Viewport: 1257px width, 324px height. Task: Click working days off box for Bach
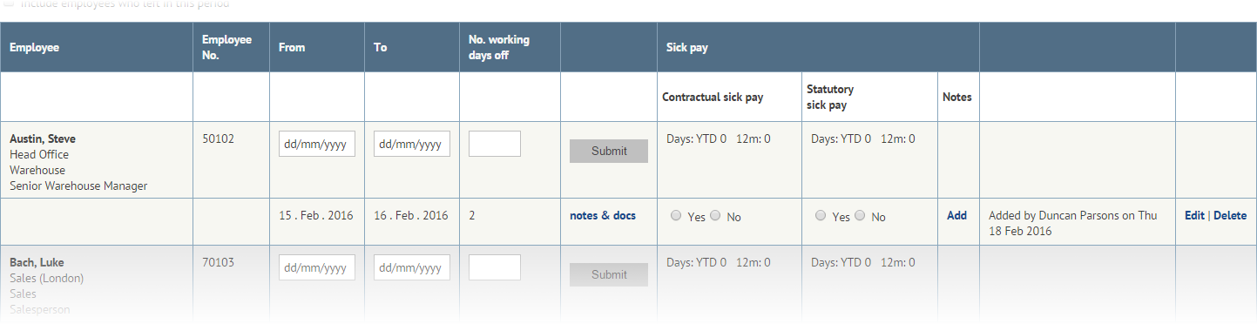point(495,267)
